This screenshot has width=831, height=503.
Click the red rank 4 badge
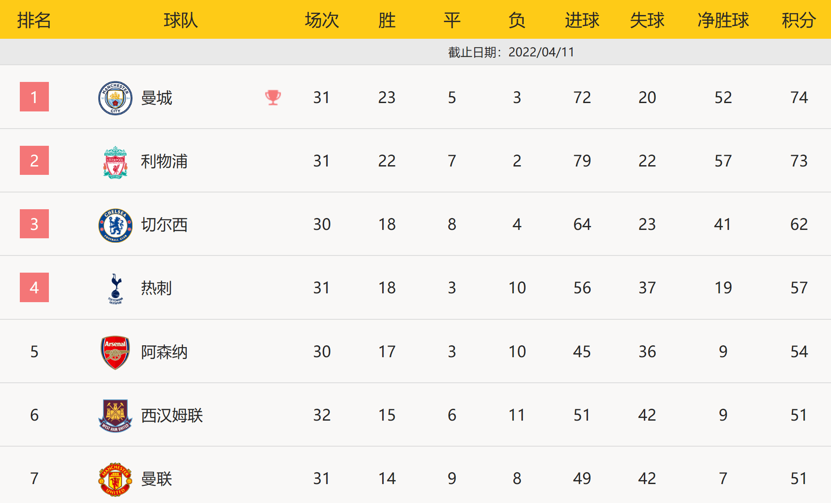pos(34,288)
